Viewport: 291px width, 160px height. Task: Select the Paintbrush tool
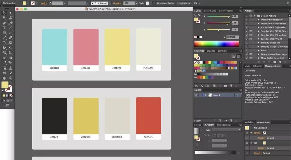pos(11,33)
